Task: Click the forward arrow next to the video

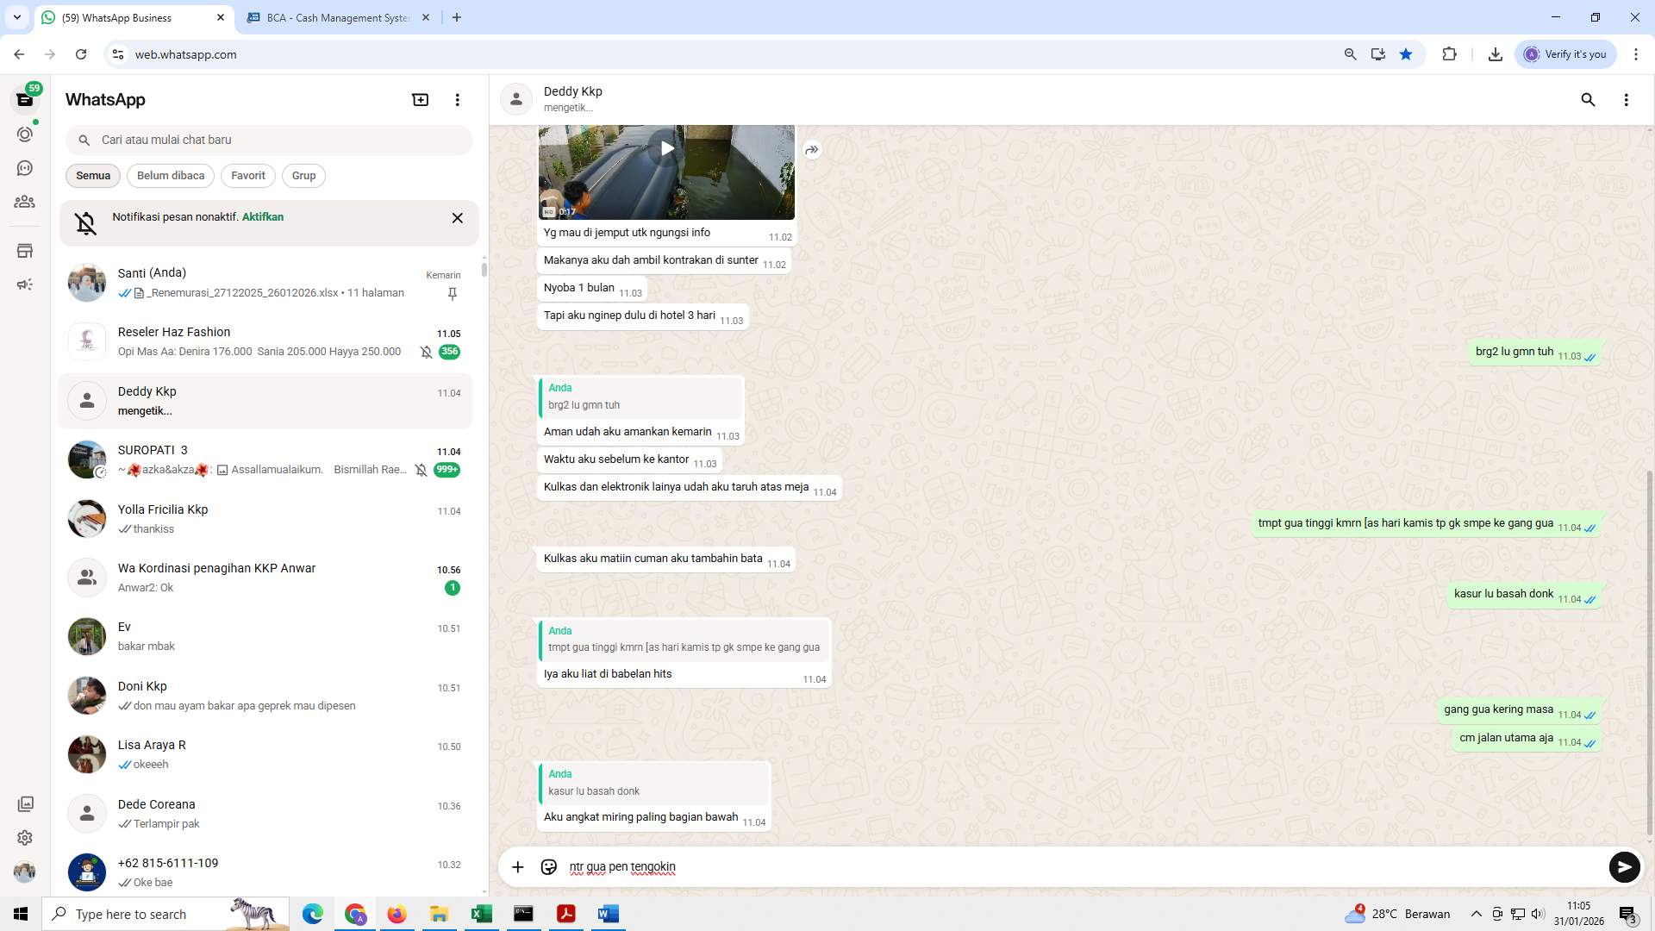Action: point(811,149)
